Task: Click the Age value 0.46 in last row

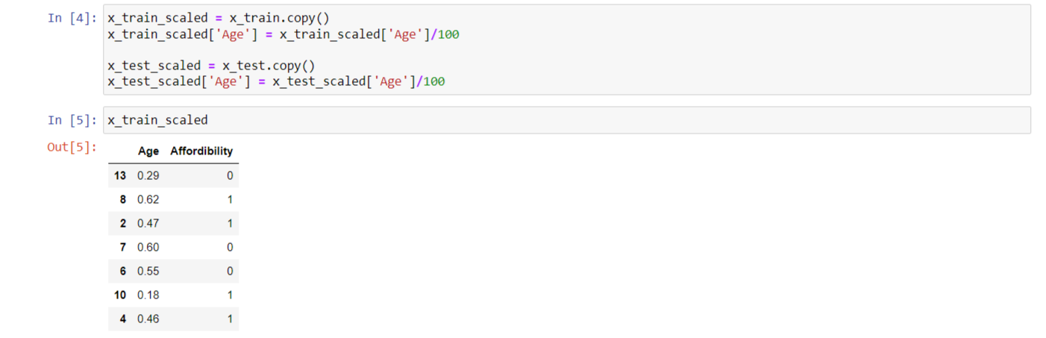Action: tap(148, 319)
